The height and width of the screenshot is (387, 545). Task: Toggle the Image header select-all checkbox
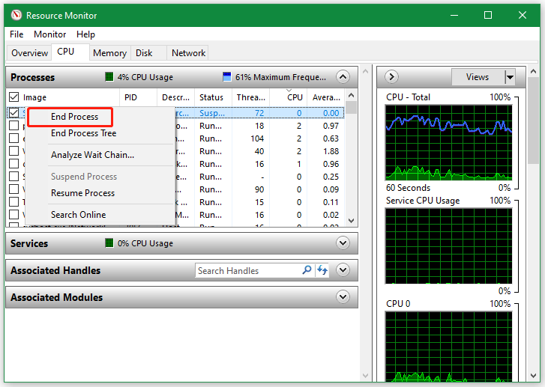[14, 97]
